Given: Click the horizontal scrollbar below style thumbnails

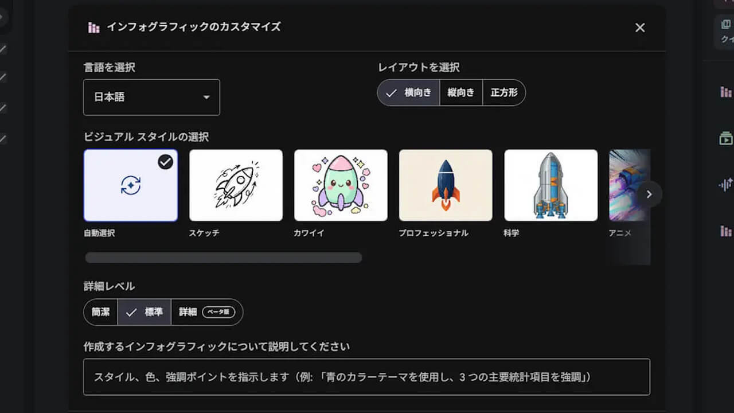Looking at the screenshot, I should pyautogui.click(x=223, y=258).
